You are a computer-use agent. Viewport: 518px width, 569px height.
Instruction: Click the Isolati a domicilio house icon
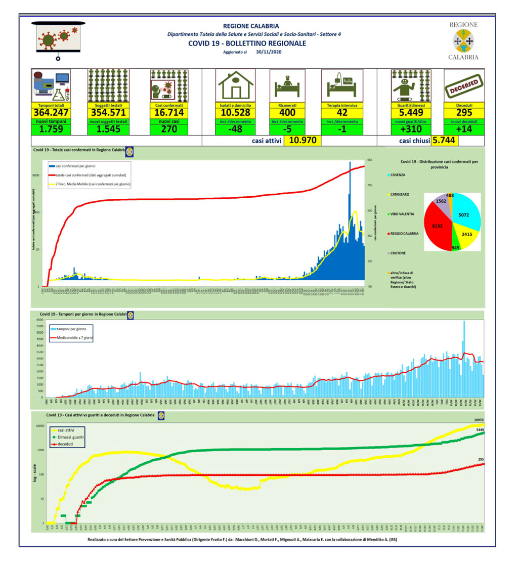(x=236, y=85)
